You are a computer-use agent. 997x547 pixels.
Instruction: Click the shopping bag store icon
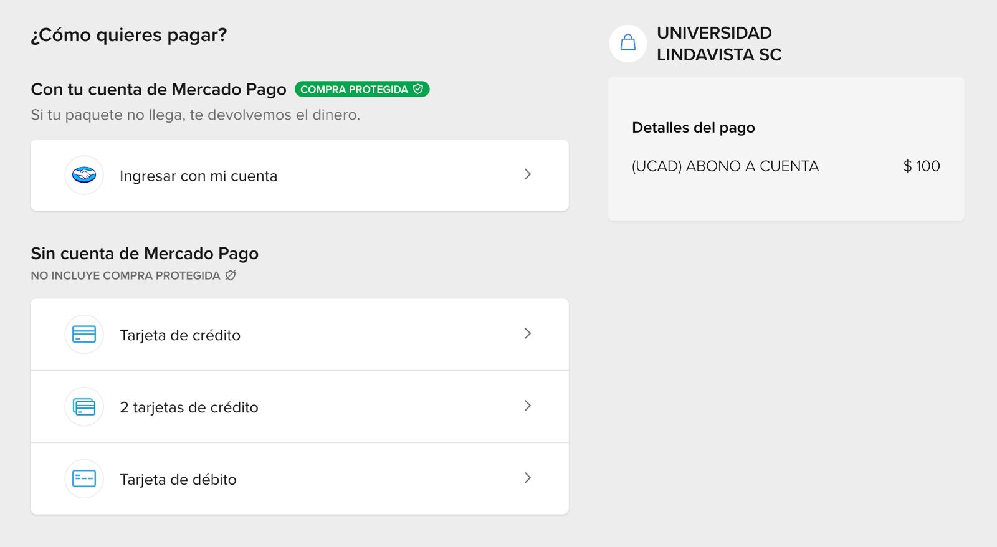(628, 44)
